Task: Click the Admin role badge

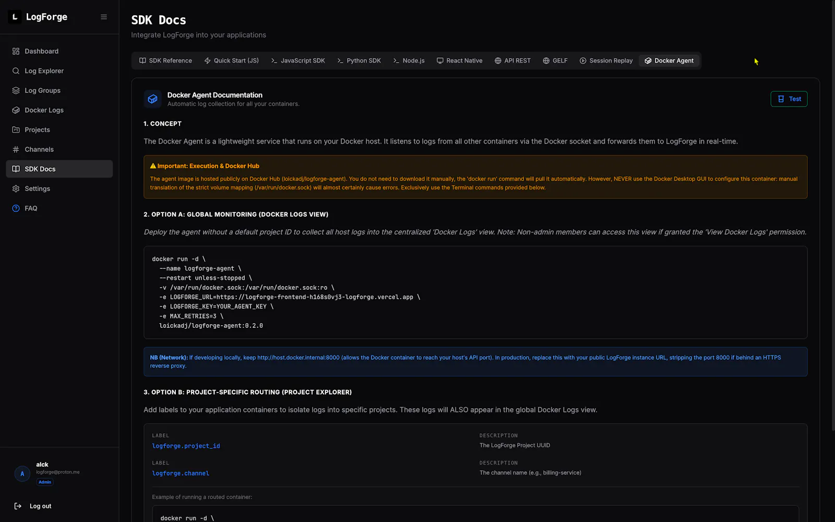Action: coord(45,482)
